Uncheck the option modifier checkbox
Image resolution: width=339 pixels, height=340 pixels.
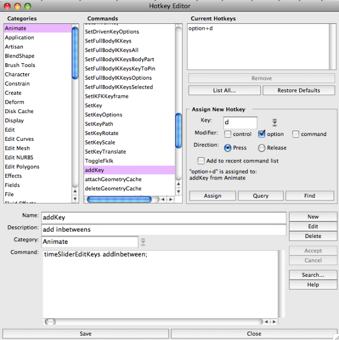click(261, 134)
